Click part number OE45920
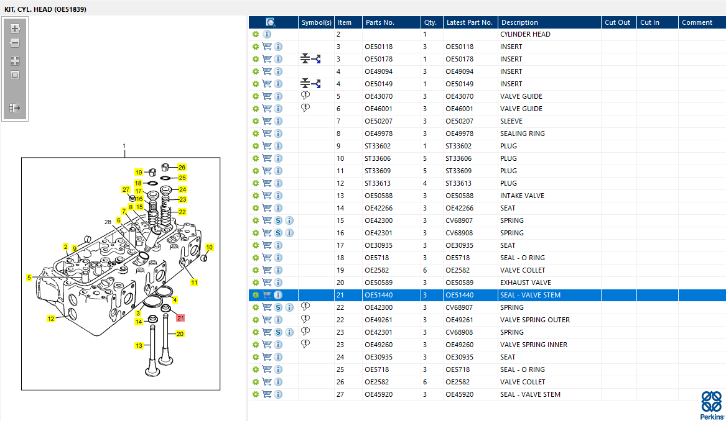Viewport: 726px width, 421px height. (379, 394)
